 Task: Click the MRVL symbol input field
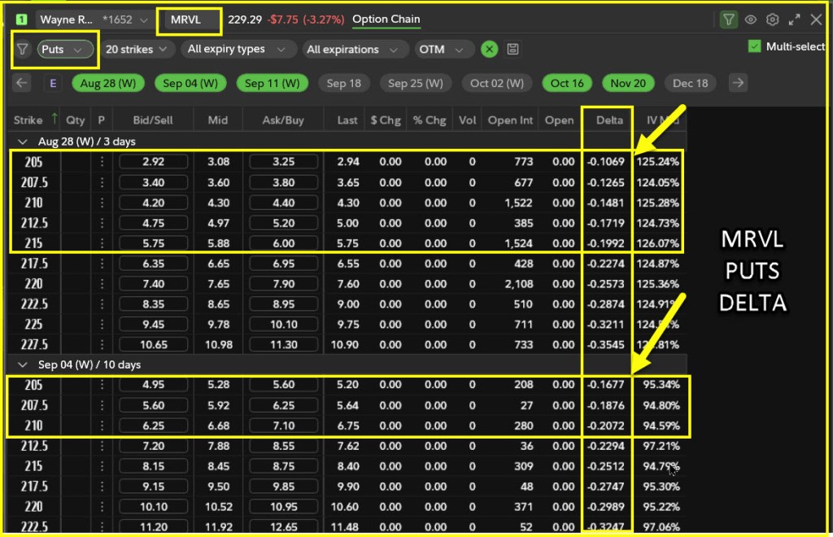(193, 20)
